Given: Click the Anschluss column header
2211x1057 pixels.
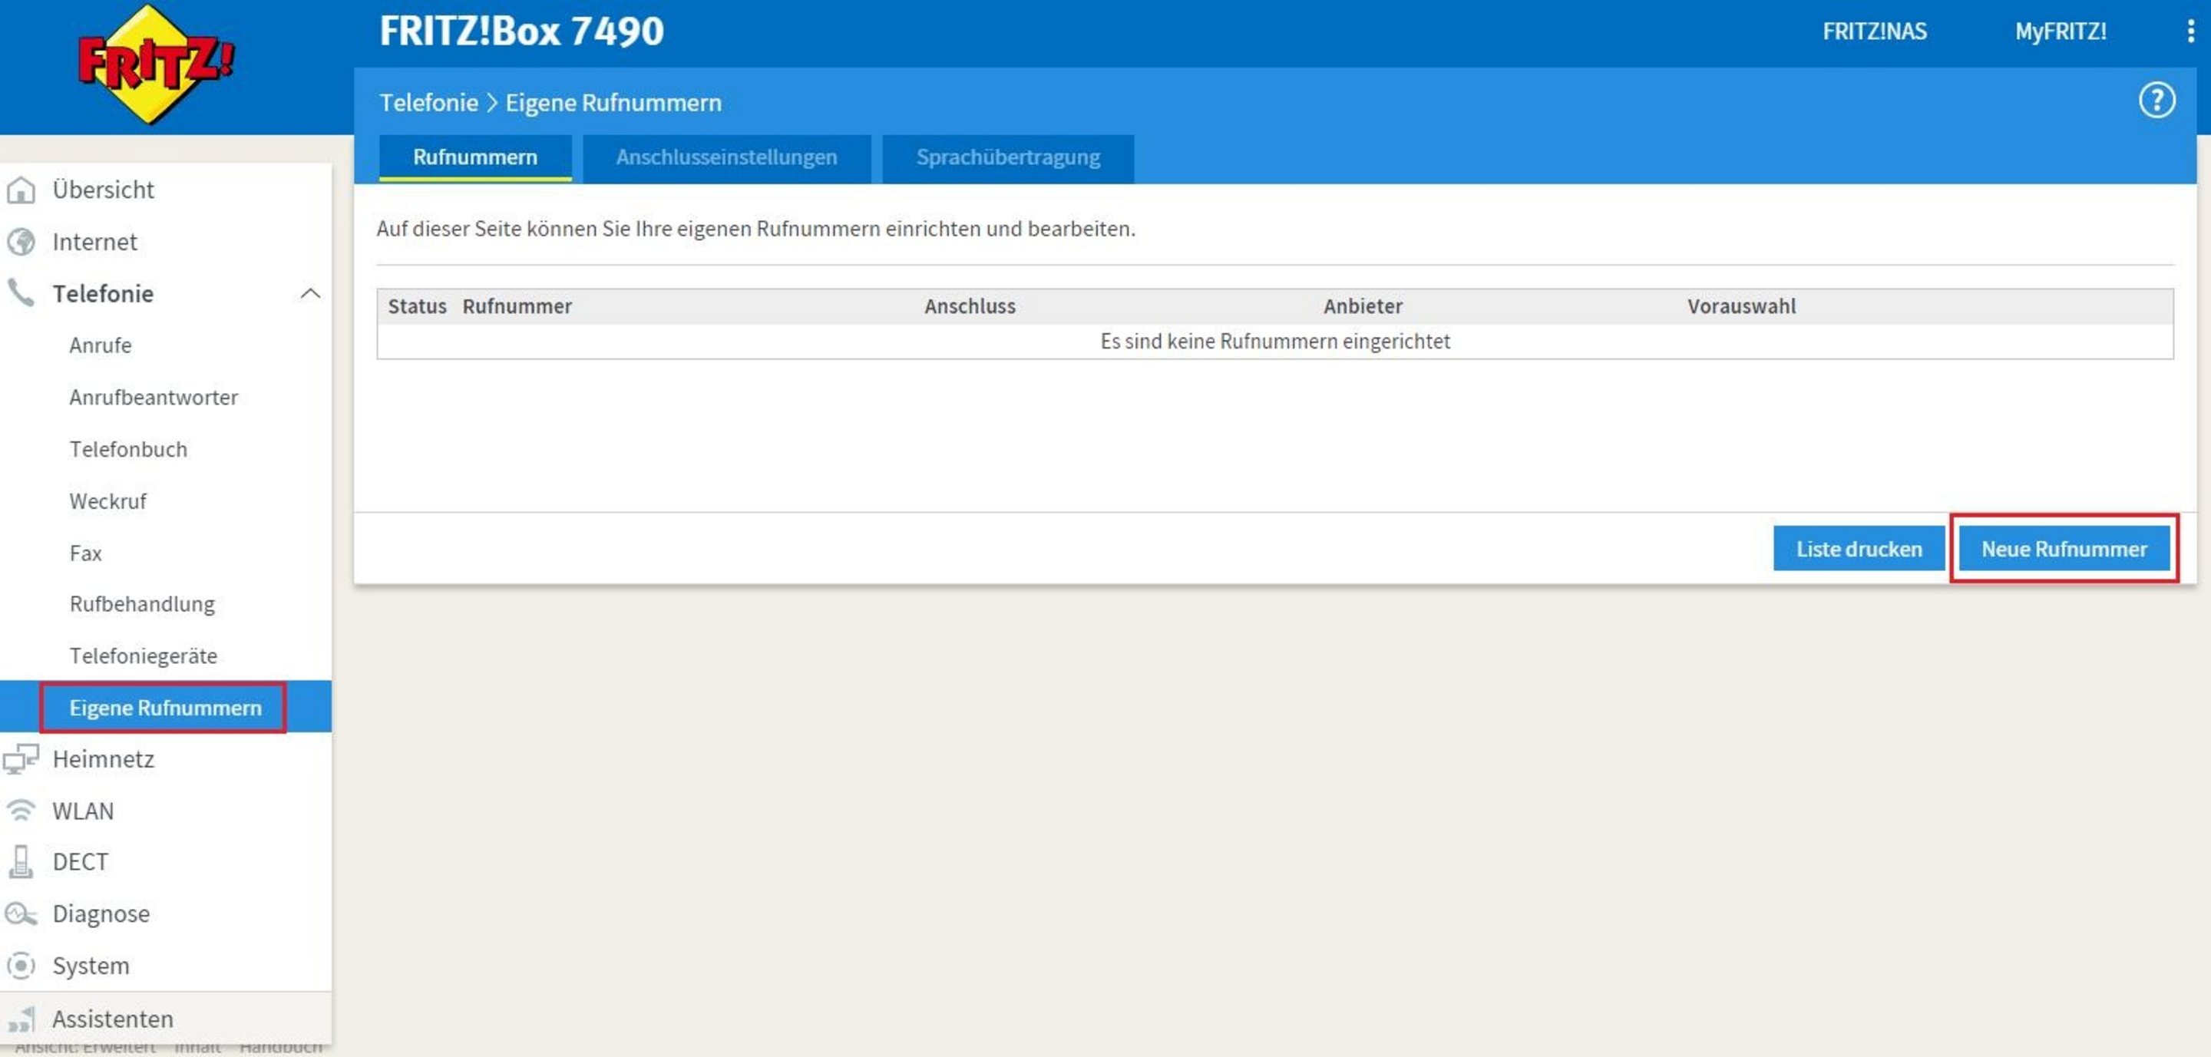Looking at the screenshot, I should [x=970, y=306].
